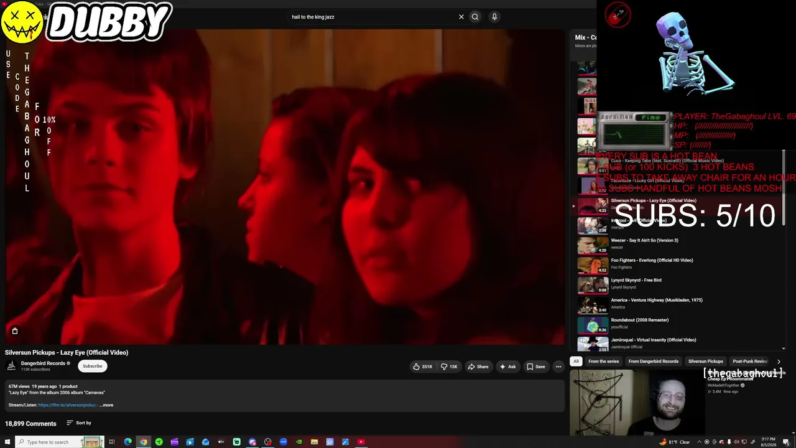Show hidden system tray icons

pyautogui.click(x=699, y=442)
